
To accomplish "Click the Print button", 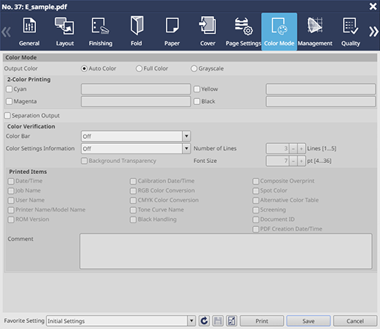I will tap(262, 321).
